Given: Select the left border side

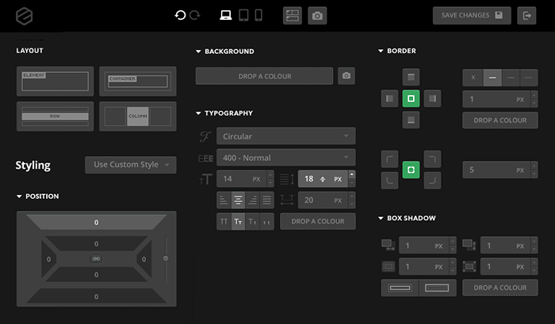Looking at the screenshot, I should point(390,99).
